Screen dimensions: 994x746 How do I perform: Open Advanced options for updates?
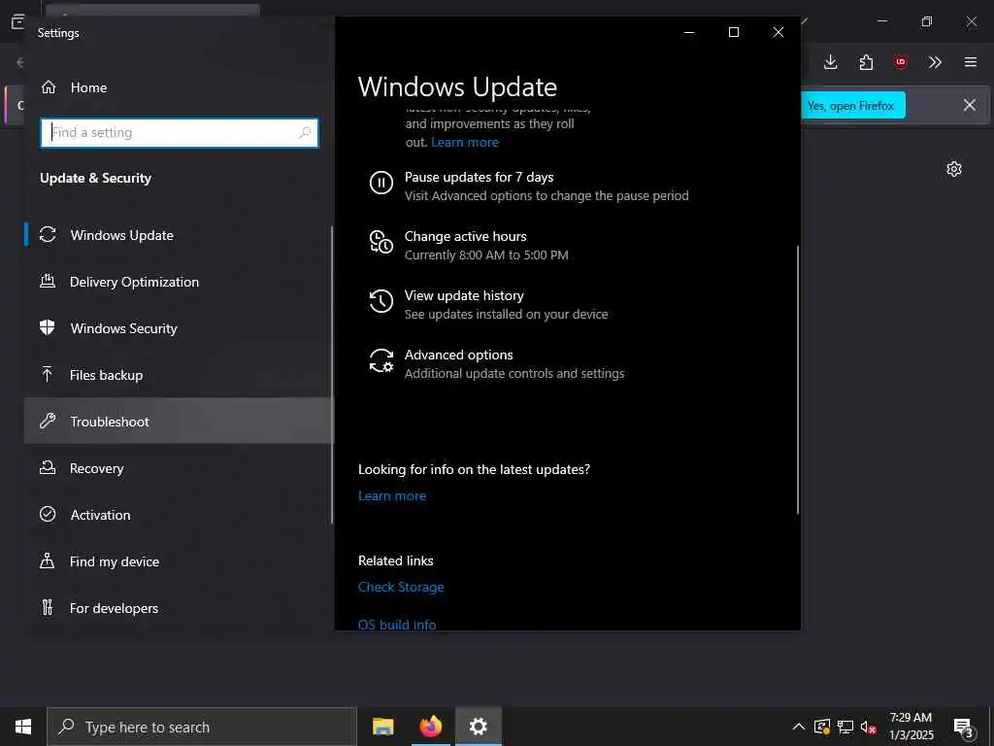click(498, 363)
